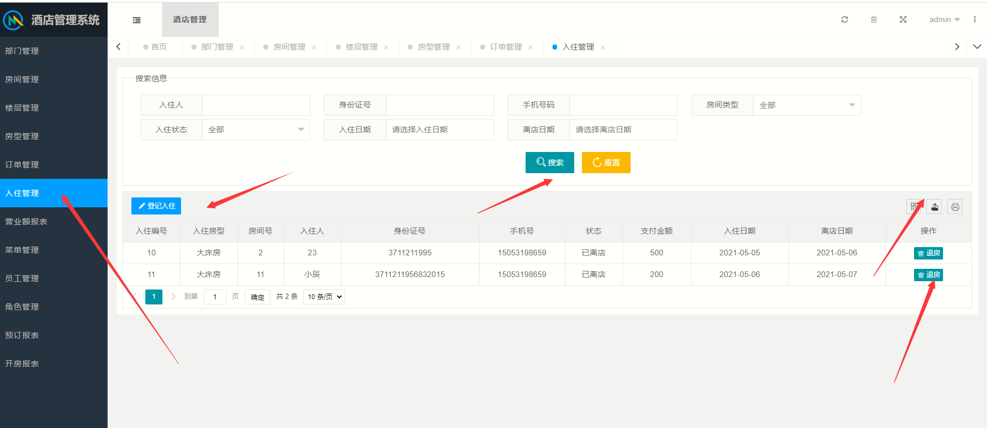Close the 楼层管理 tab
Viewport: 987px width, 428px height.
(386, 48)
